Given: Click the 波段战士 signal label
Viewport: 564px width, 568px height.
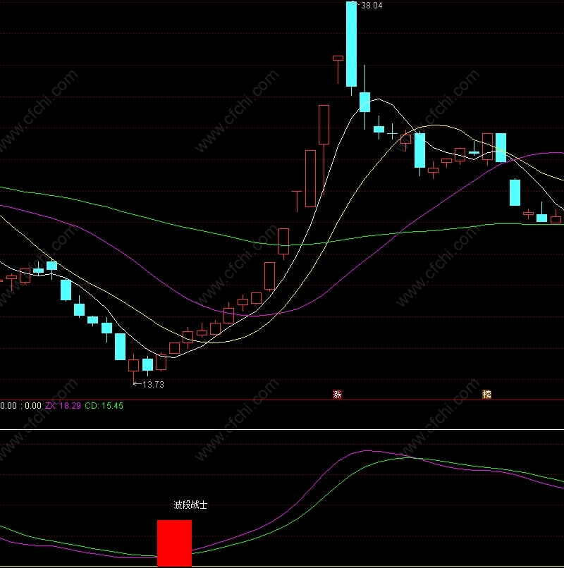Looking at the screenshot, I should click(190, 505).
